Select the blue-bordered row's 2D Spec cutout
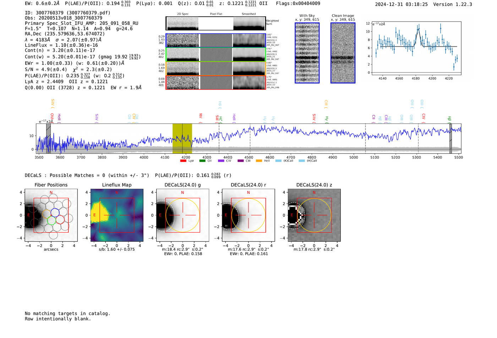 tap(182, 40)
